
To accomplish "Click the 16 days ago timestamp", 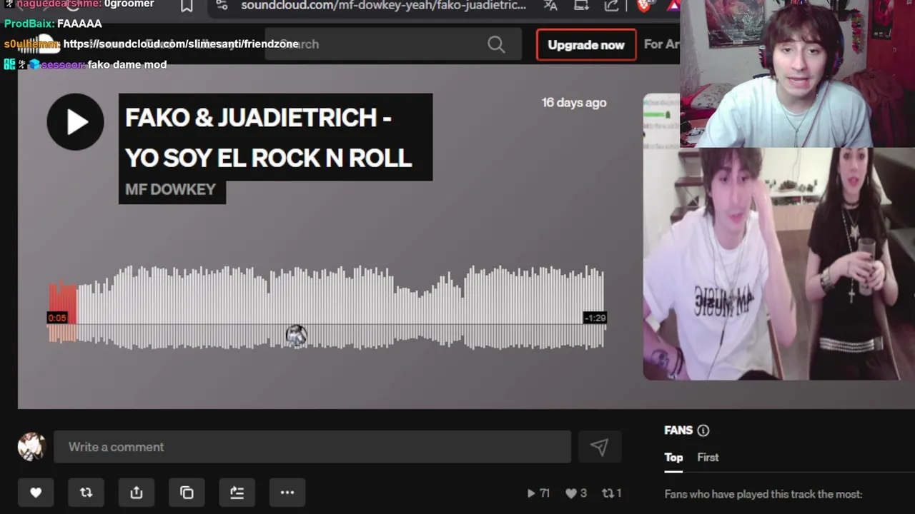I will pos(574,103).
